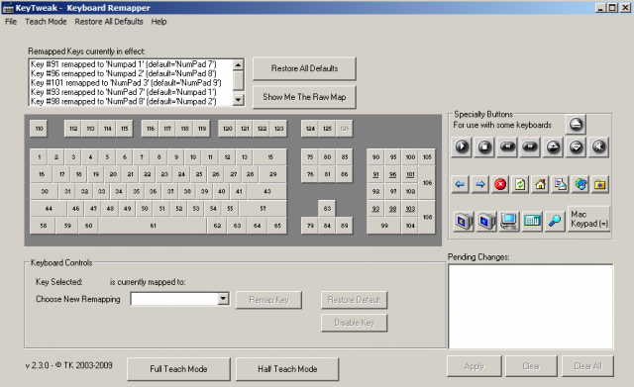Select numpad key 108
This screenshot has height=387, width=634.
tap(427, 218)
